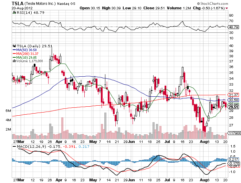Click the green MA(10) legend swatch
Viewport: 241px width, 183px height.
coord(14,57)
